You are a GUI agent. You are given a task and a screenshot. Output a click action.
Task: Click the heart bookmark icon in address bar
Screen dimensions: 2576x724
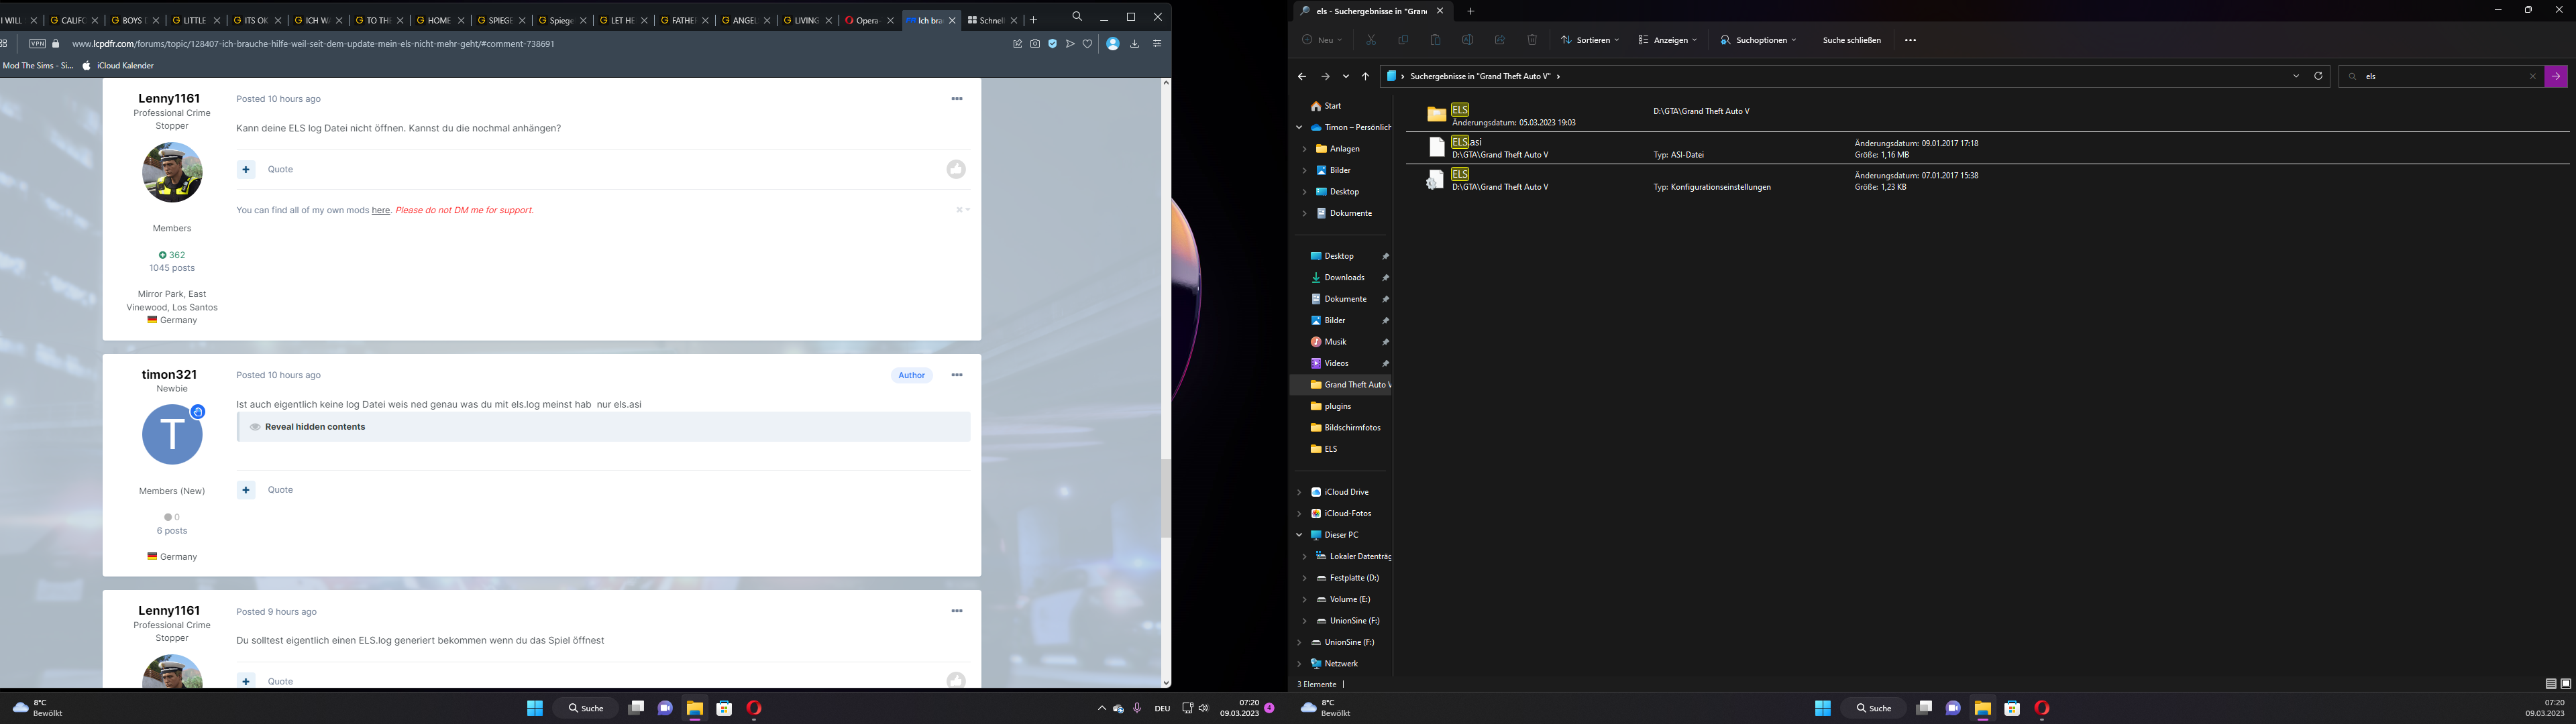point(1087,44)
